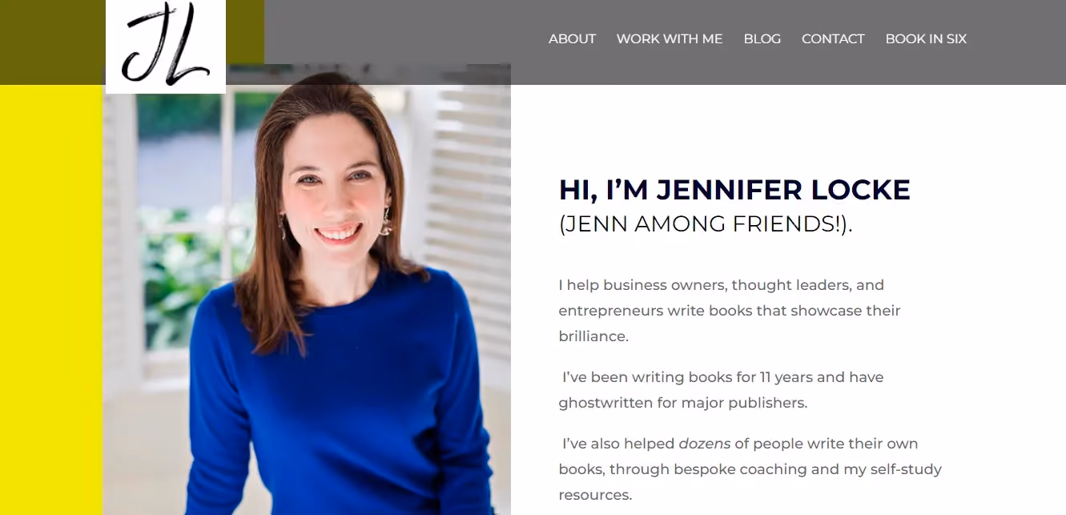1066x515 pixels.
Task: Click the (JENN AMONG FRIENDS!) subheading
Action: pyautogui.click(x=706, y=224)
